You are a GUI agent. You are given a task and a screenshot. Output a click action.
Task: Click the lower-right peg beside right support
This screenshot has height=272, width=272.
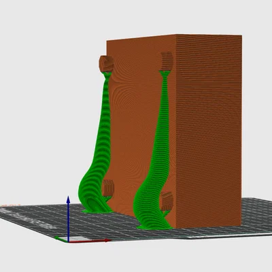tap(167, 201)
